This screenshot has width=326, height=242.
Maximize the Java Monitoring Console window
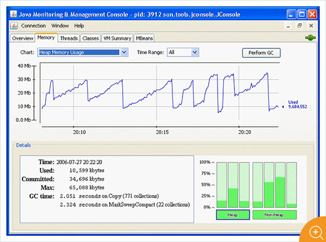tap(302, 14)
